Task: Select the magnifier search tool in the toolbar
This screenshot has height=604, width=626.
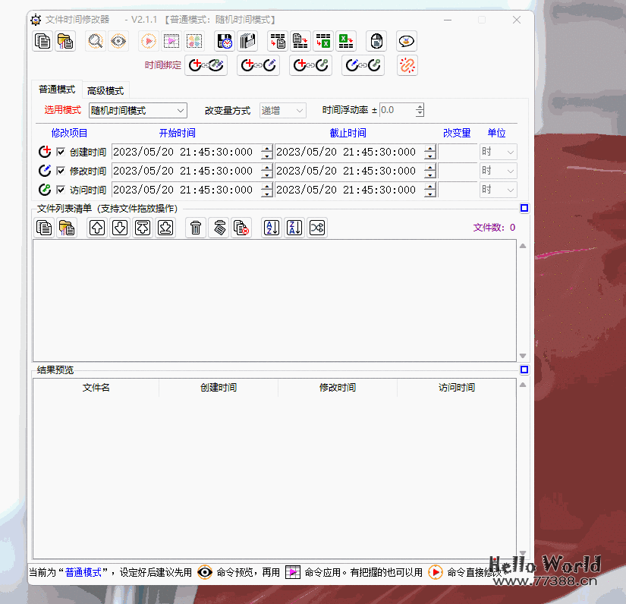Action: pos(95,42)
